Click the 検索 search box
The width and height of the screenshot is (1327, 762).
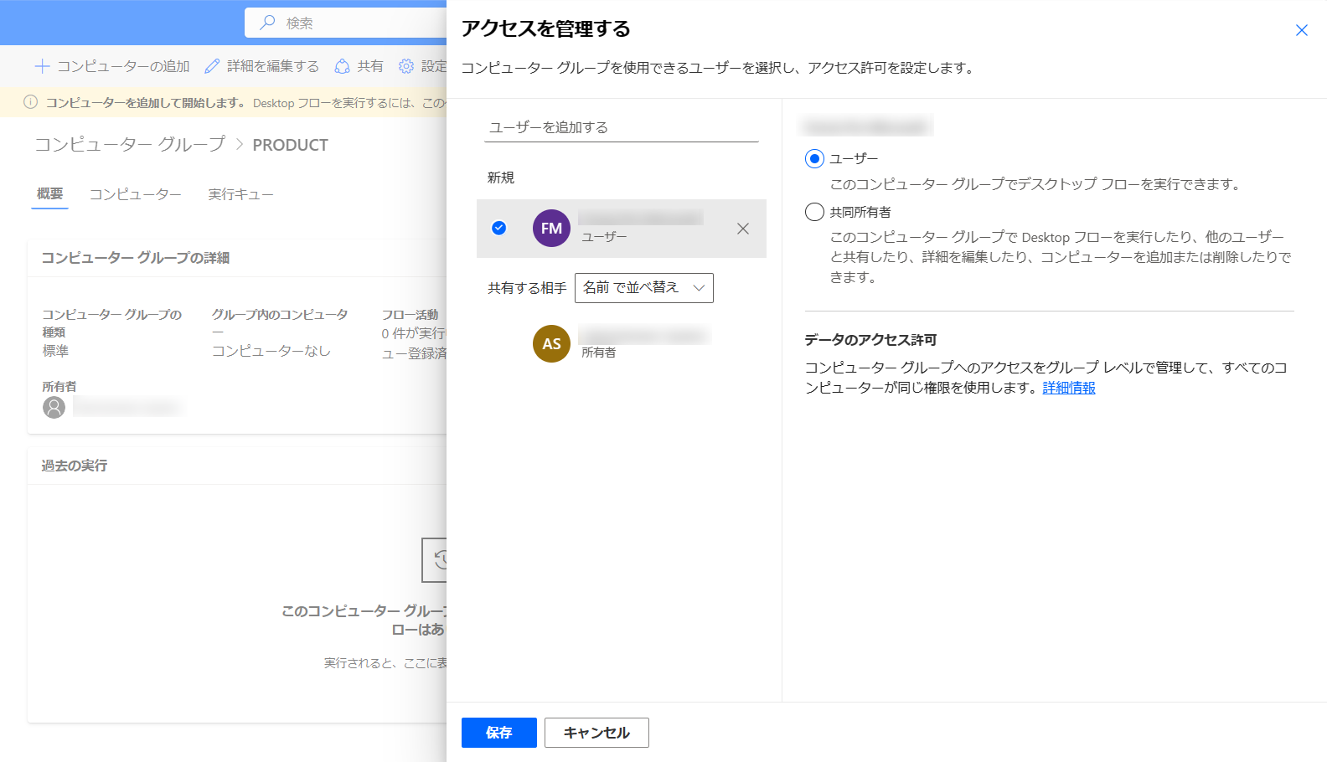click(345, 23)
